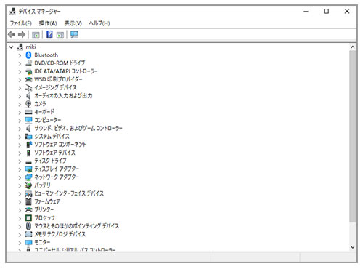Open the 表示(V) menu

point(73,23)
